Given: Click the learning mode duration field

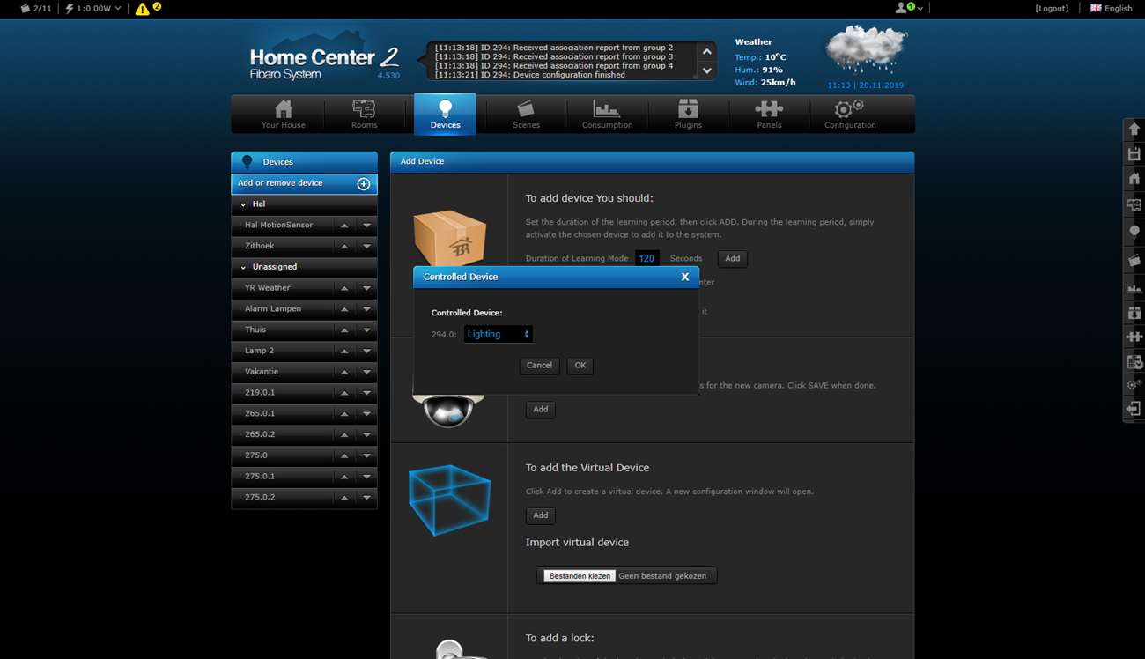Looking at the screenshot, I should tap(646, 258).
